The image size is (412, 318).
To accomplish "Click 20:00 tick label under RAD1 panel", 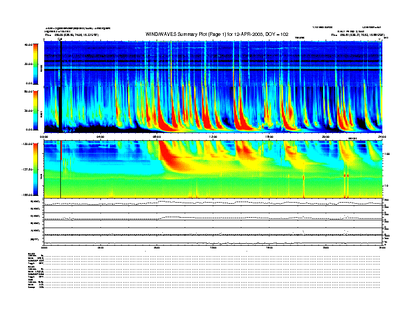I will [x=326, y=137].
